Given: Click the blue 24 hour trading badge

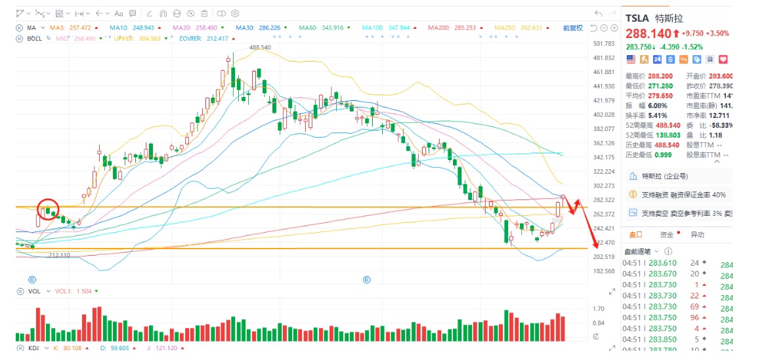Looking at the screenshot, I should point(657,59).
